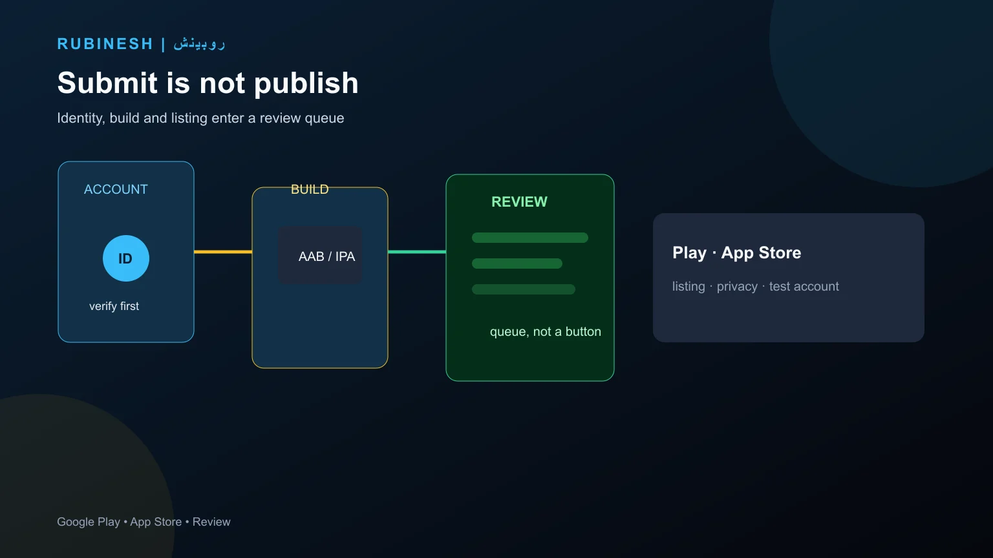Select the Arabic brand text in header
The height and width of the screenshot is (558, 993).
point(199,44)
